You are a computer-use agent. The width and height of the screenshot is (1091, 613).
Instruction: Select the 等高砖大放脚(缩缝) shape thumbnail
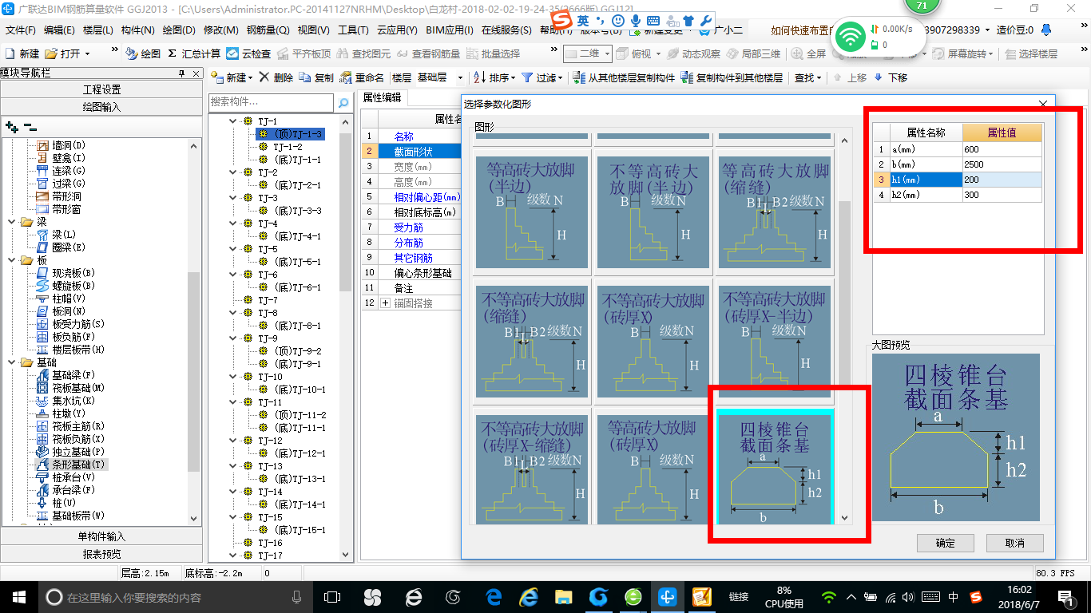pos(775,212)
